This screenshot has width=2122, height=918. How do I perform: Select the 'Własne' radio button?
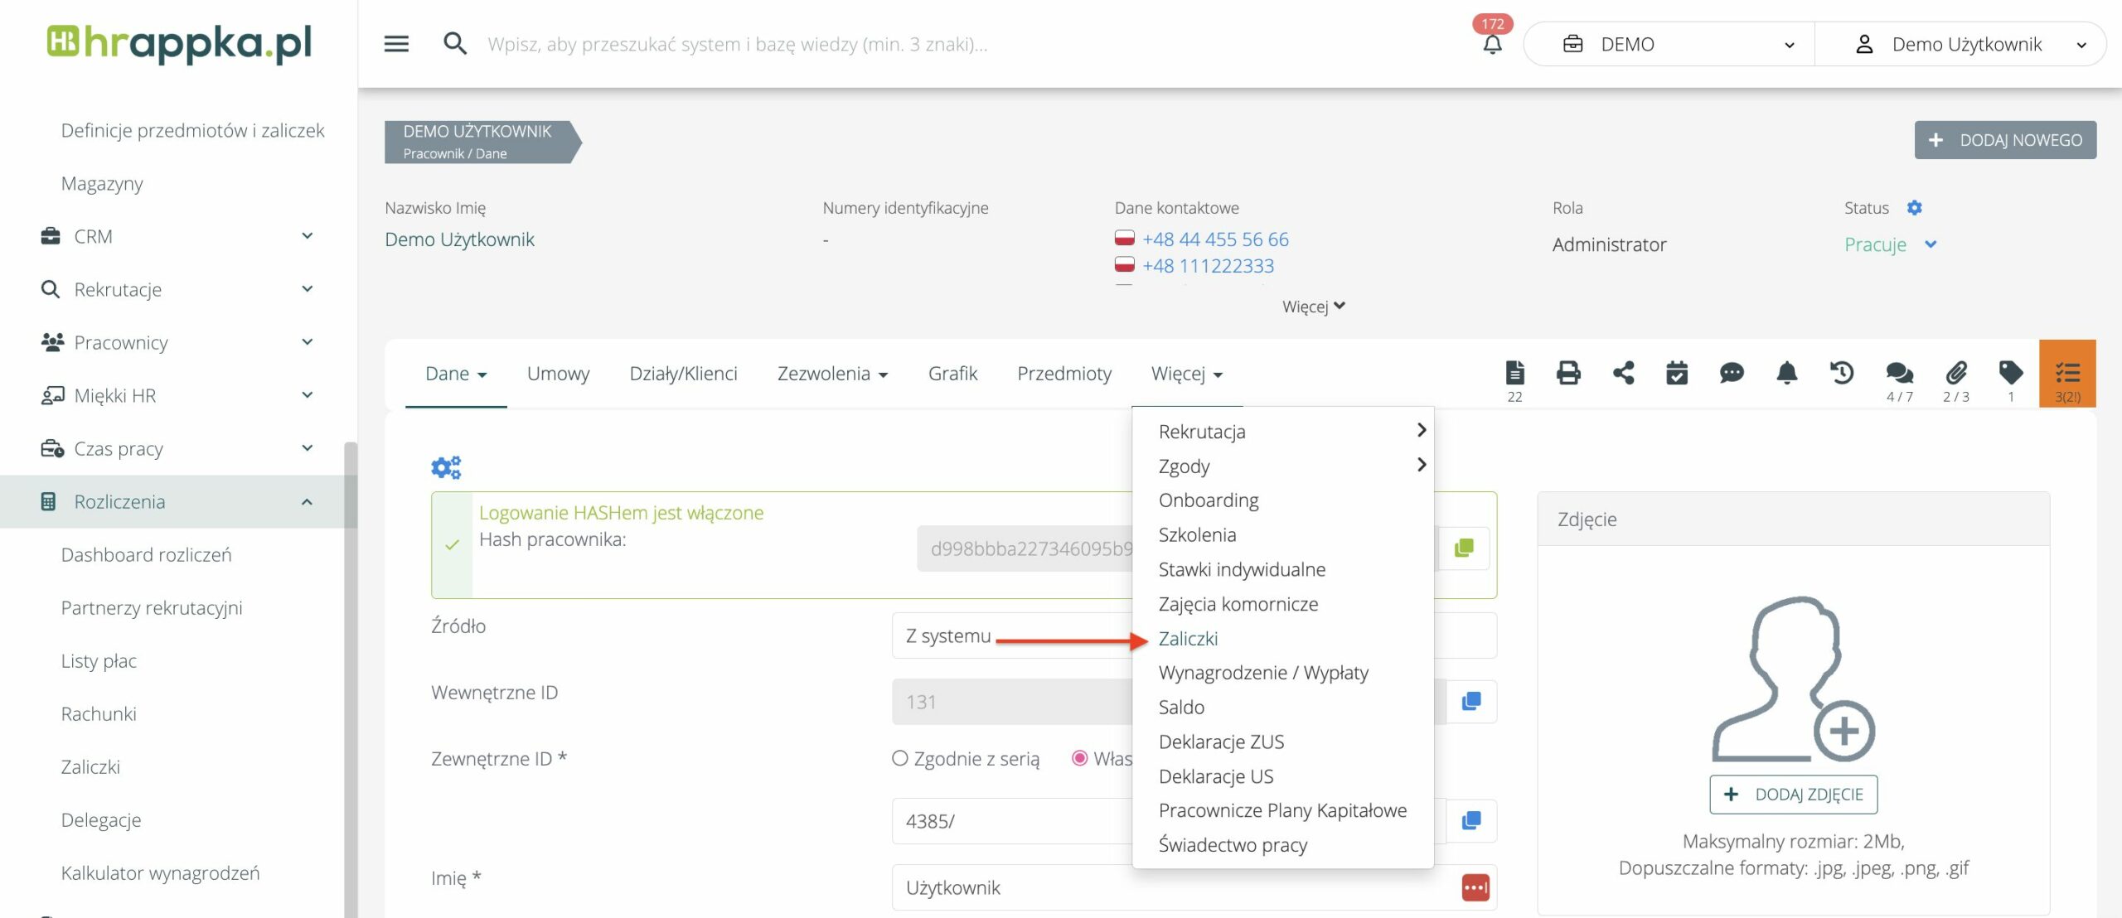(1079, 758)
